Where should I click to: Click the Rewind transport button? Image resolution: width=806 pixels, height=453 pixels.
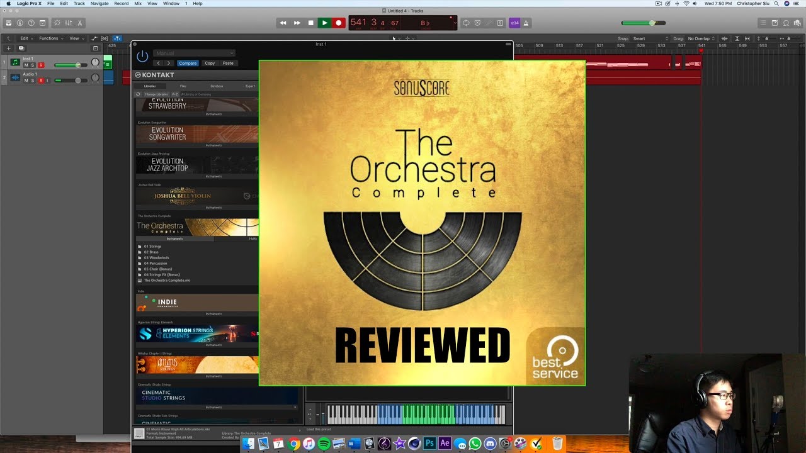click(283, 23)
